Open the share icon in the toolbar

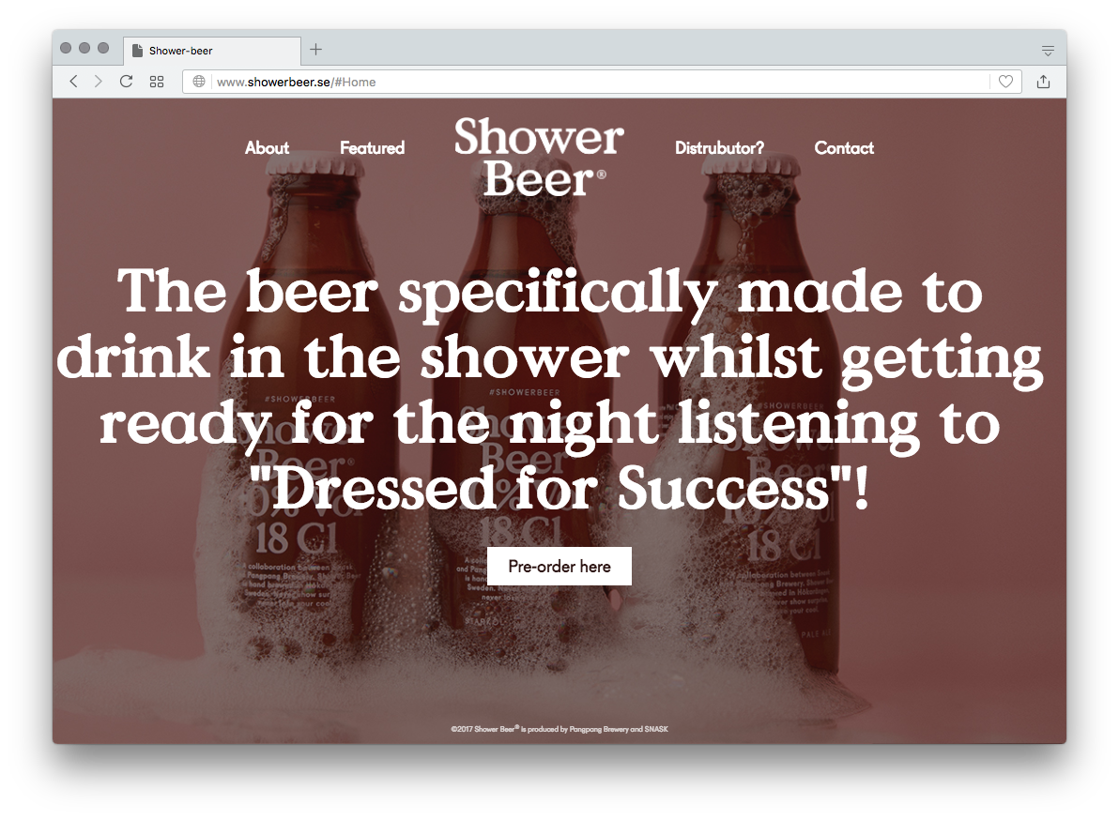[1043, 82]
